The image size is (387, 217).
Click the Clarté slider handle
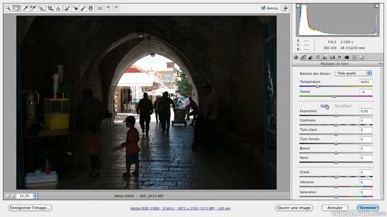pos(336,177)
